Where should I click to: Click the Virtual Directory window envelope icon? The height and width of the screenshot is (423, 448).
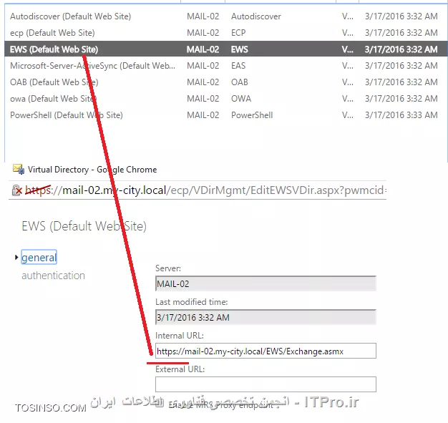19,169
